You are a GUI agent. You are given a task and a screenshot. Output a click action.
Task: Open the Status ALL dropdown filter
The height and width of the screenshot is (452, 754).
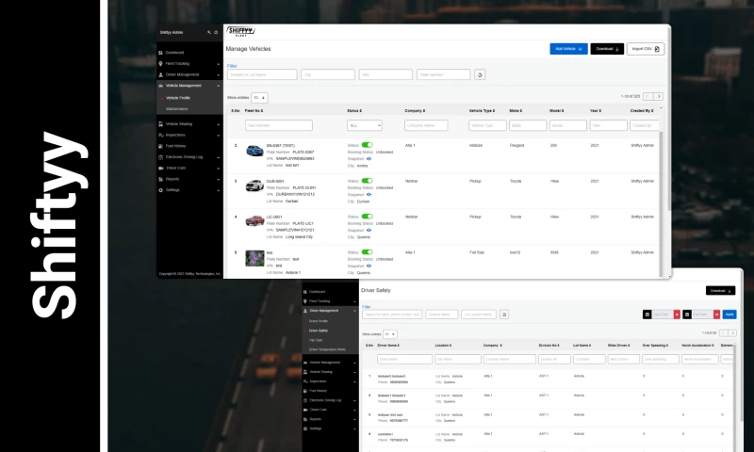(x=365, y=125)
